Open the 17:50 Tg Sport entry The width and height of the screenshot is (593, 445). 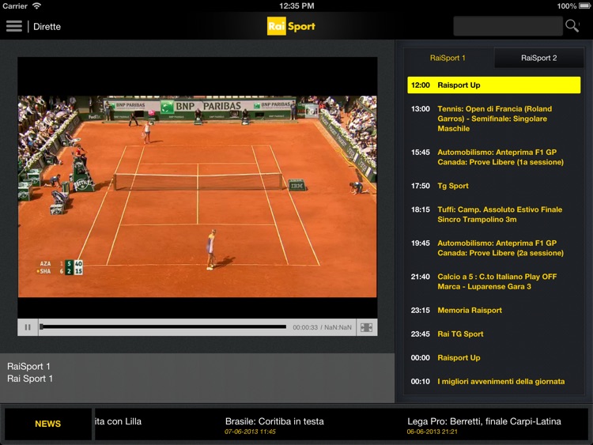[x=493, y=186]
